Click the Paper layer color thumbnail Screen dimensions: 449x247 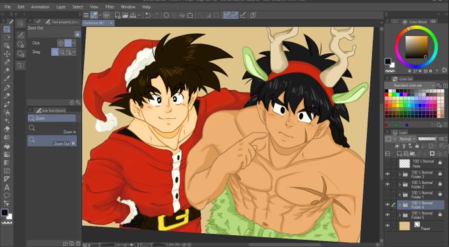click(404, 226)
